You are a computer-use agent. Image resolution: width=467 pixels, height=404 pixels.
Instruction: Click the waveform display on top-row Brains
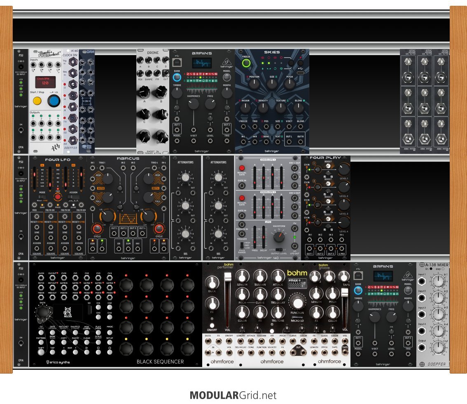[202, 64]
